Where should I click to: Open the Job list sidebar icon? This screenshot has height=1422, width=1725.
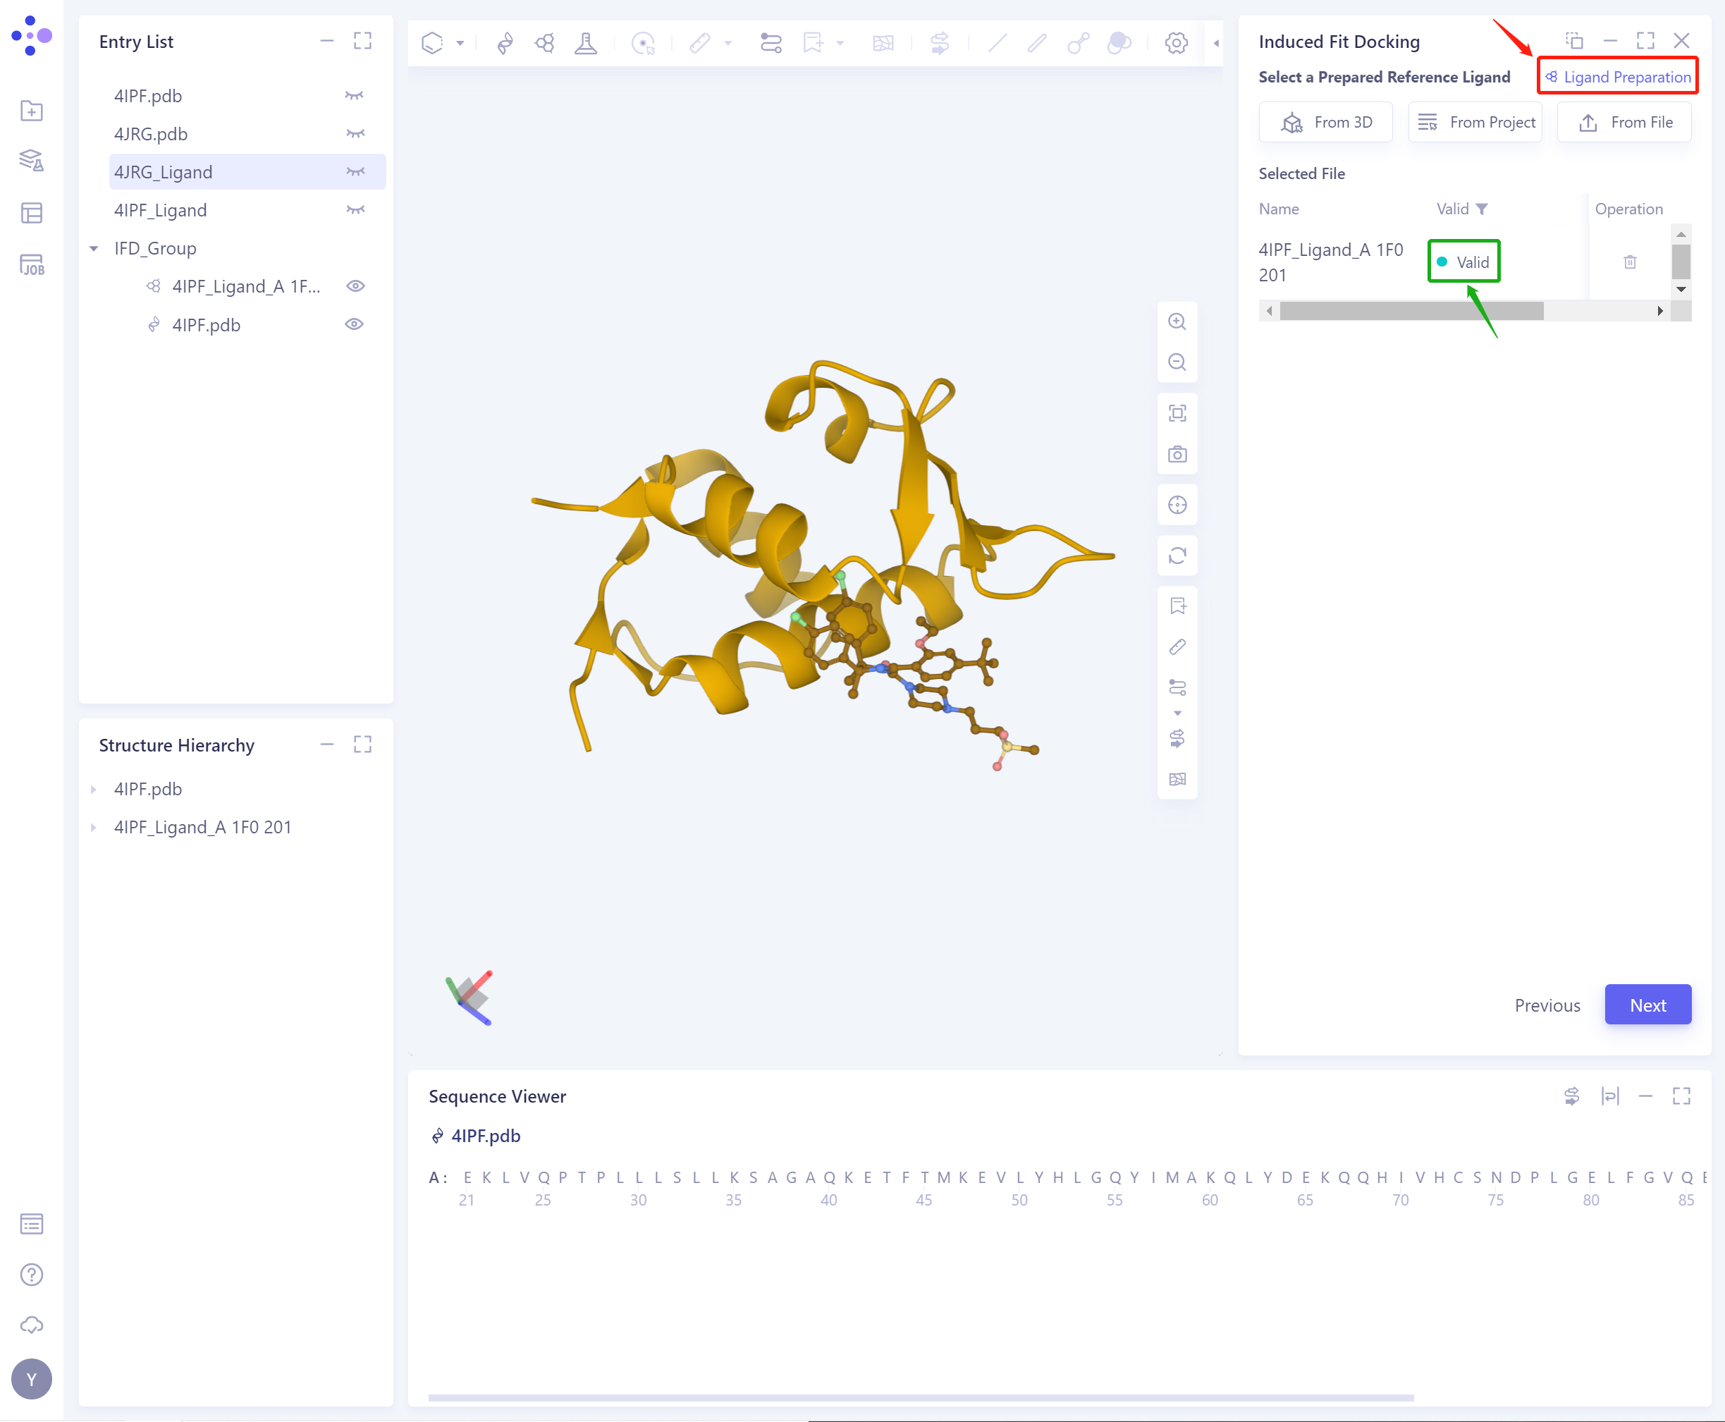point(31,265)
